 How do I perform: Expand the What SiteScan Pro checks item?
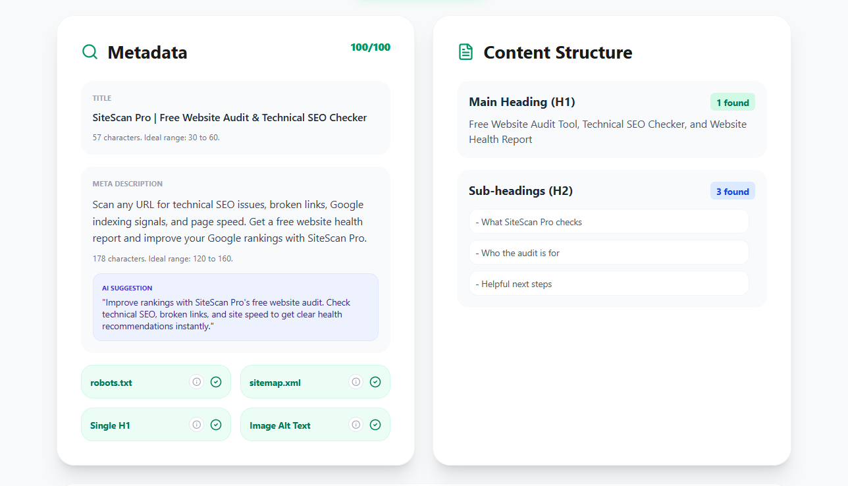[608, 221]
